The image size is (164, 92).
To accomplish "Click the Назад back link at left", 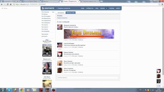I will tap(5, 8).
